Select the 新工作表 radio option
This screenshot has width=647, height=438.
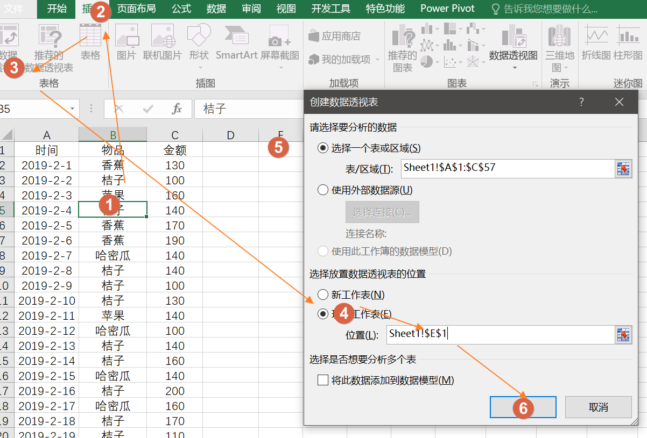point(323,295)
